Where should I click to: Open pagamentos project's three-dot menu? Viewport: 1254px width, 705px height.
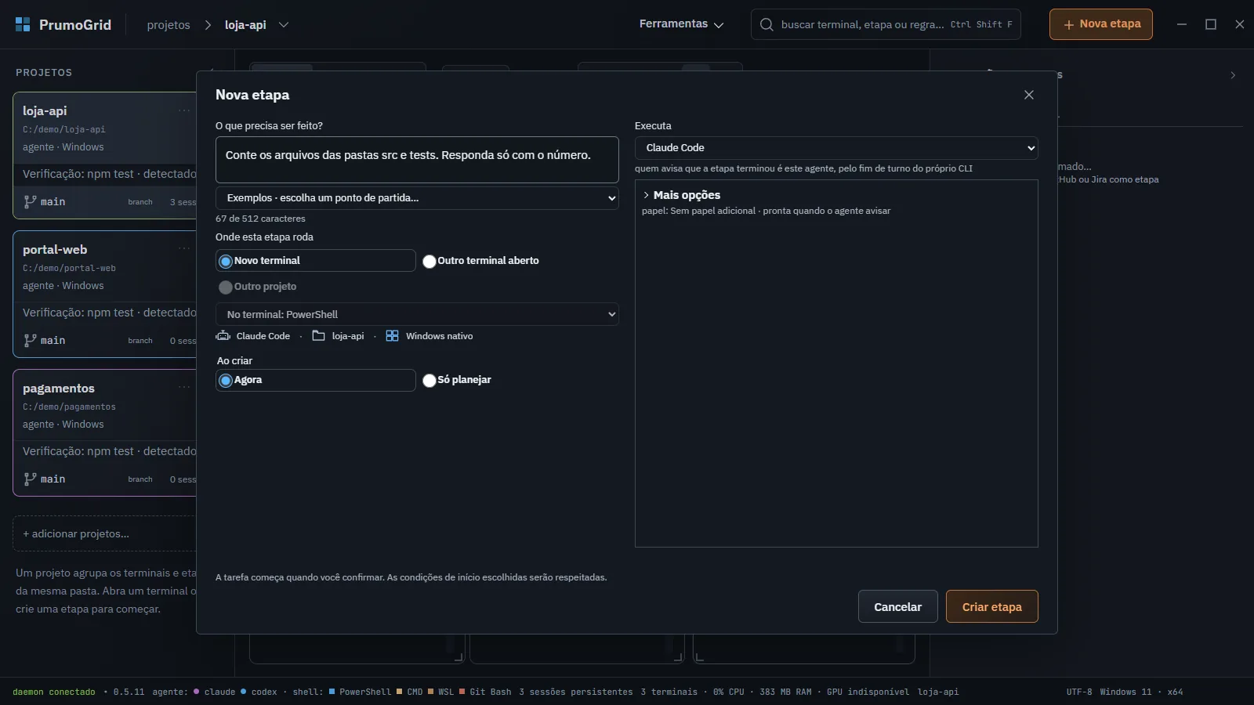coord(184,388)
